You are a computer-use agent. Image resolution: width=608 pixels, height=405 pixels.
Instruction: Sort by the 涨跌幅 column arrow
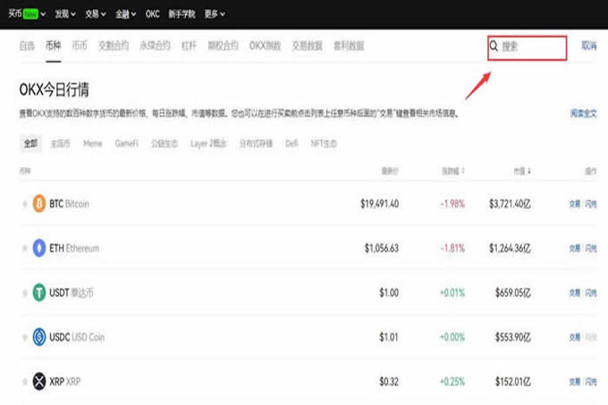click(x=463, y=170)
